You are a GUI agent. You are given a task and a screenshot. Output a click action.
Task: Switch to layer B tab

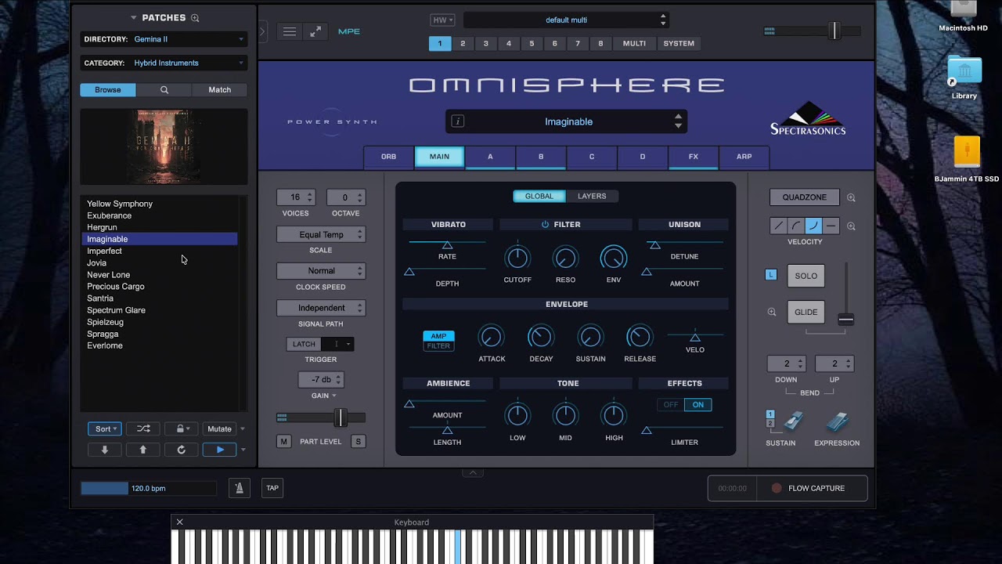click(541, 157)
